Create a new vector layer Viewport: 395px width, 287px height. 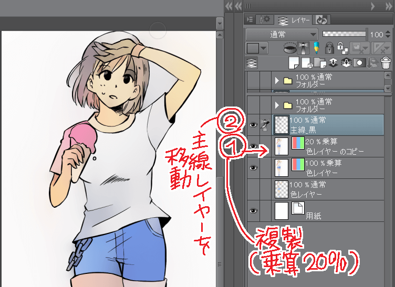[x=307, y=62]
